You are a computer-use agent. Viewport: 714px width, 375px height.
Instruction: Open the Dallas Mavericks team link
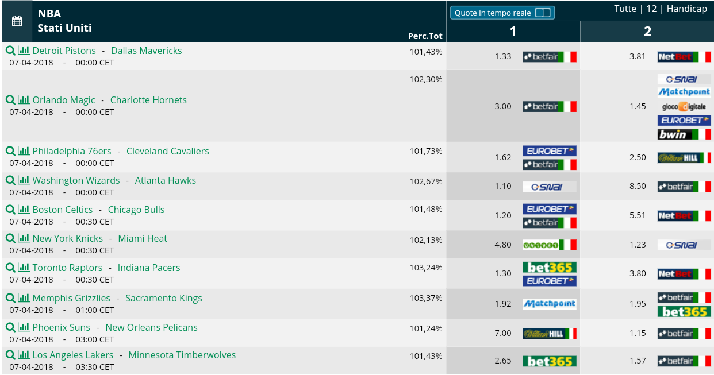point(146,51)
